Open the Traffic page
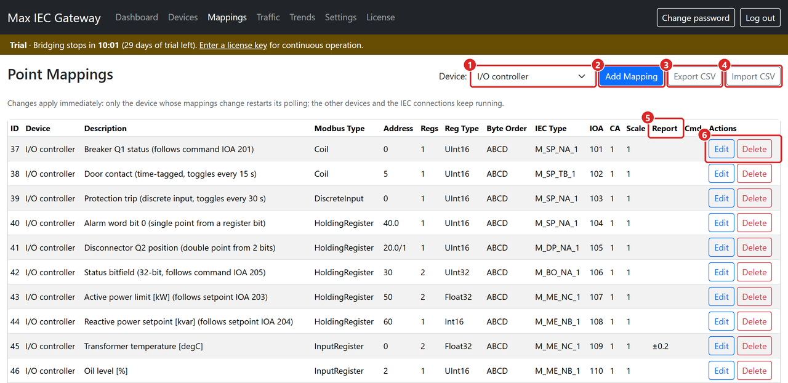The image size is (788, 383). point(268,17)
